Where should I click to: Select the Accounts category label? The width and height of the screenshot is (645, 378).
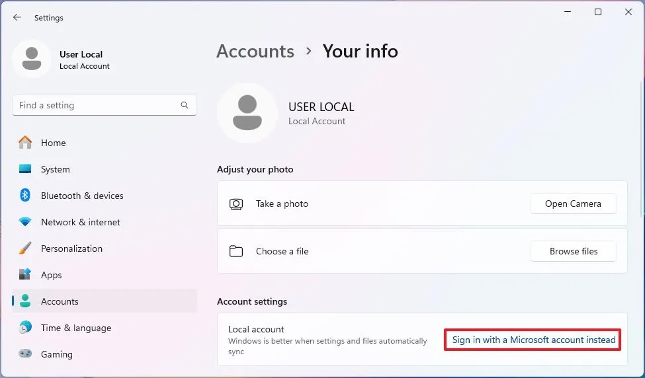60,301
